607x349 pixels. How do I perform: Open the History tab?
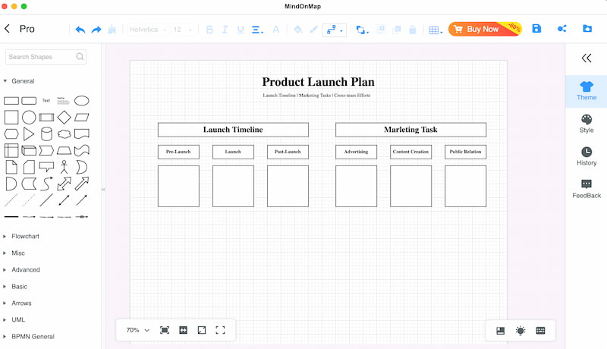click(586, 156)
